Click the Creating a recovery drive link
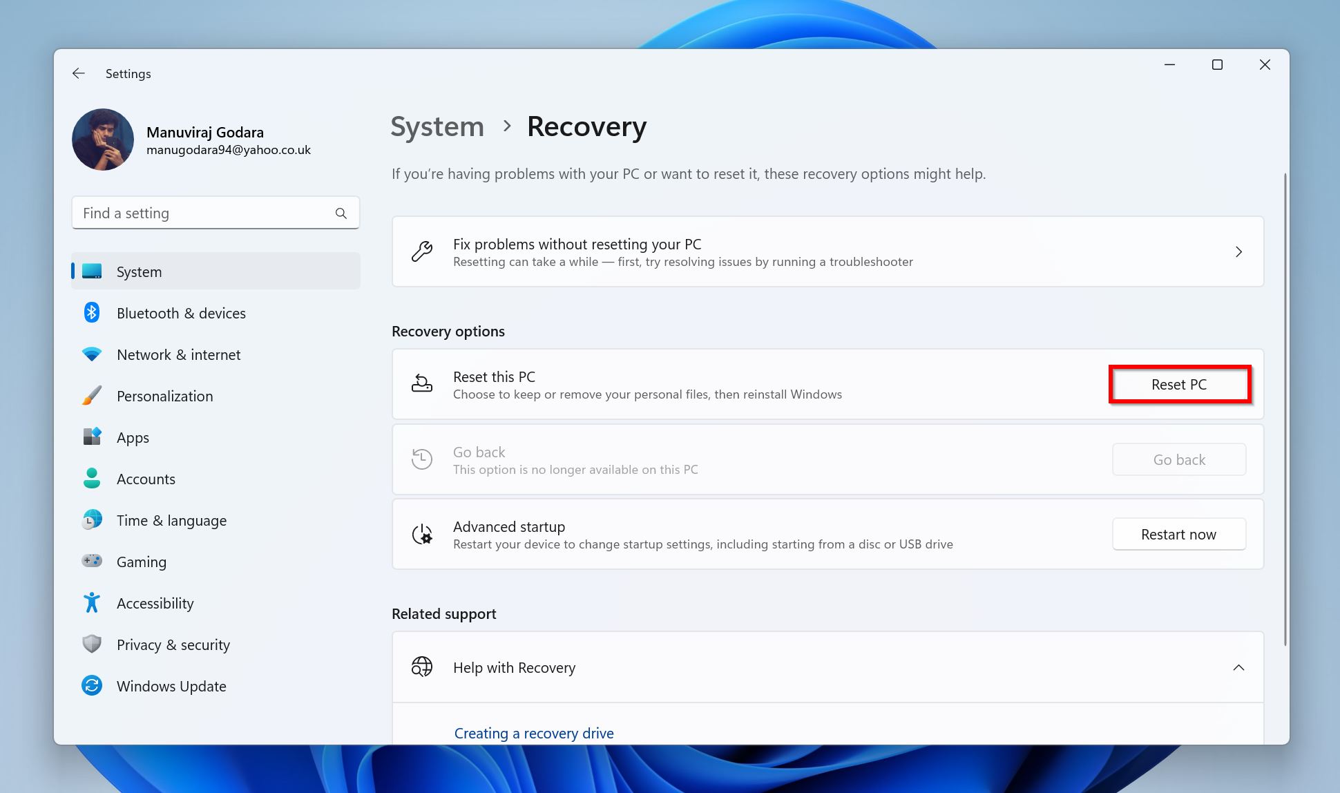 533,733
